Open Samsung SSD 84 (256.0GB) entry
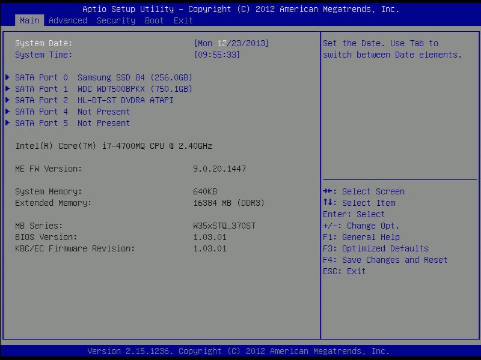 [x=135, y=77]
